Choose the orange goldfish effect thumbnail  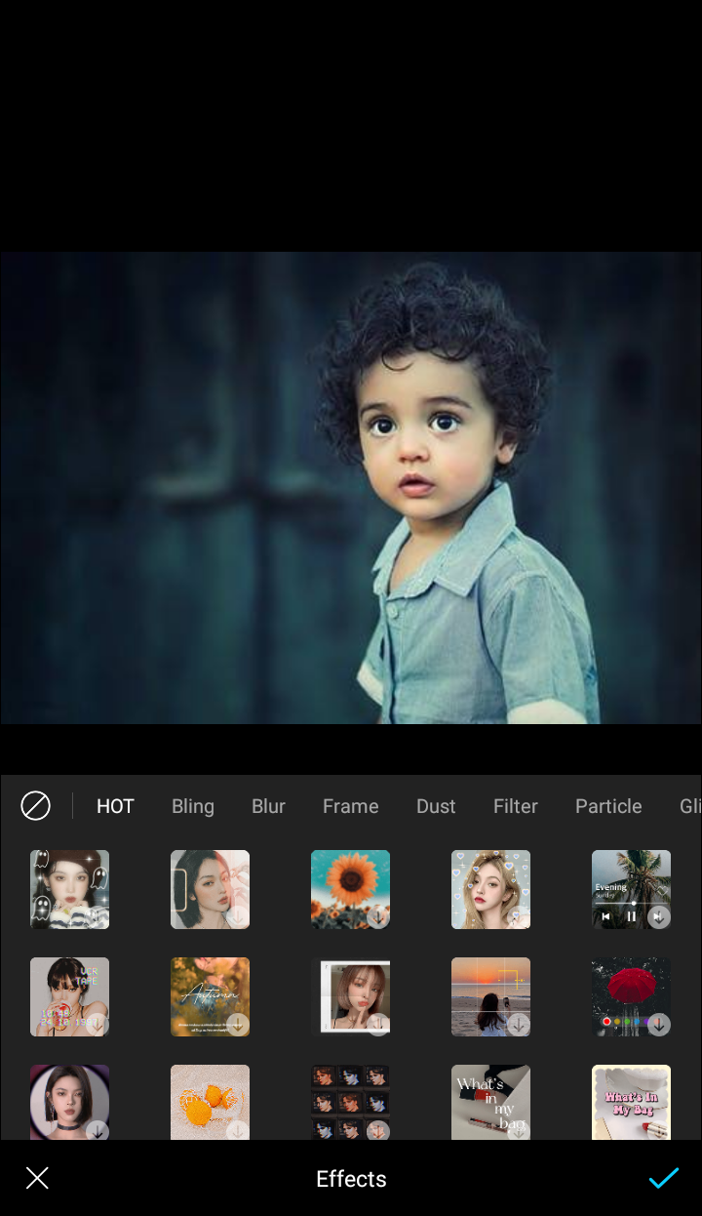[x=210, y=1102]
